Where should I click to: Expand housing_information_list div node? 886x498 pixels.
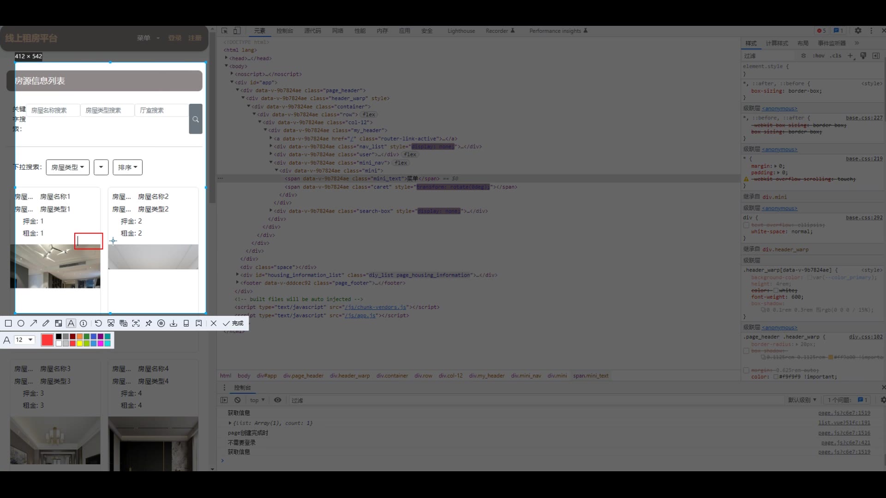pyautogui.click(x=238, y=275)
